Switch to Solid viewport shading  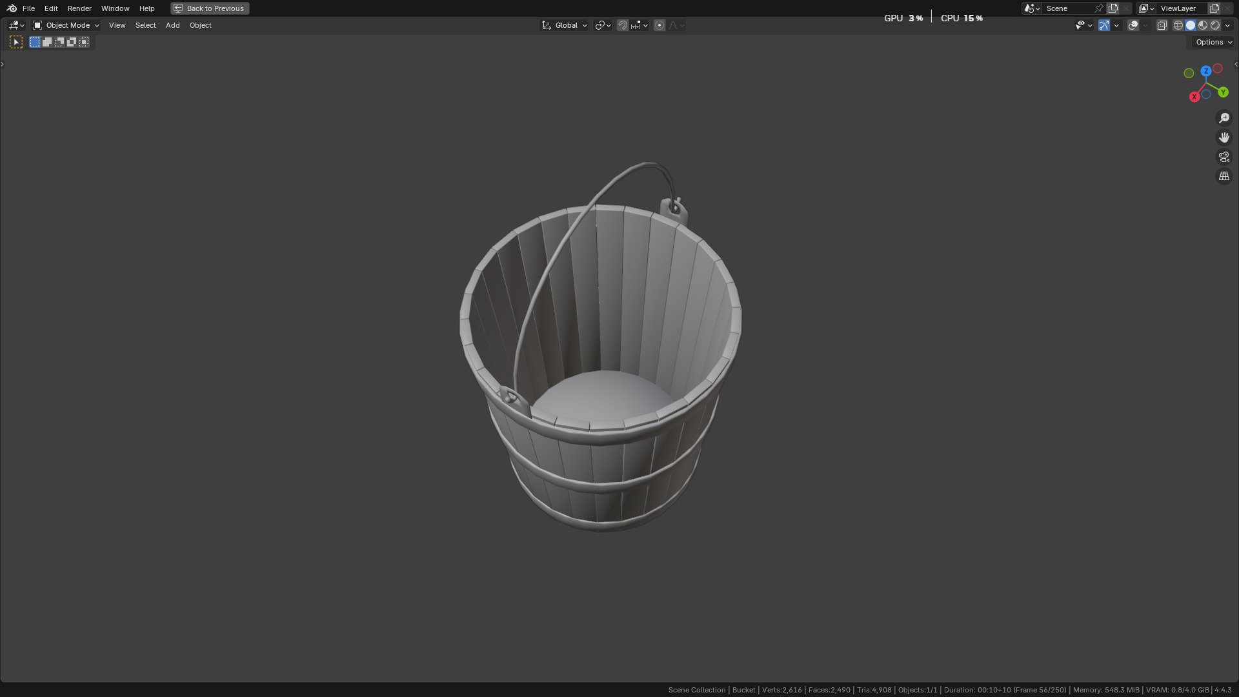click(1191, 25)
